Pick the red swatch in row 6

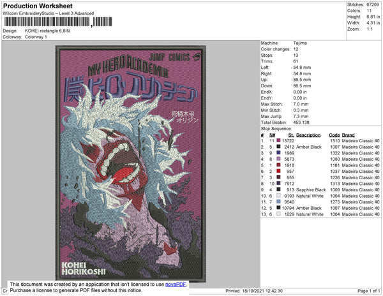coord(278,171)
